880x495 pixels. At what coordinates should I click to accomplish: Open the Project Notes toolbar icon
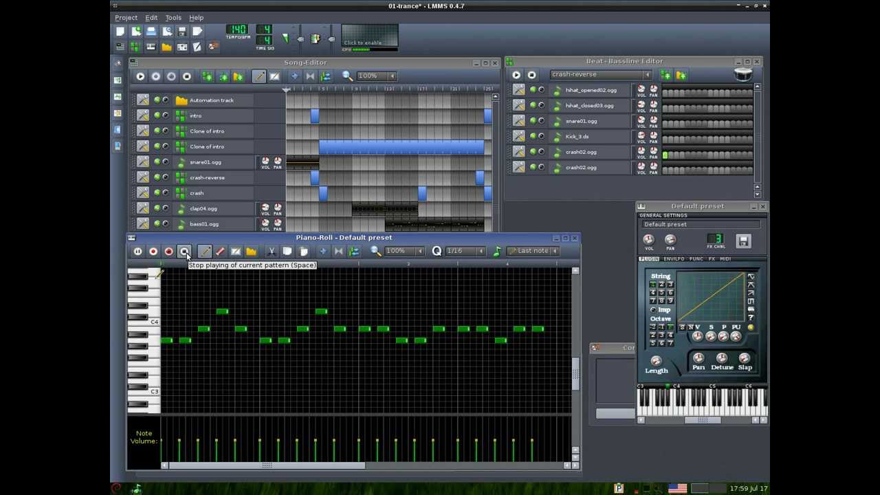point(197,47)
